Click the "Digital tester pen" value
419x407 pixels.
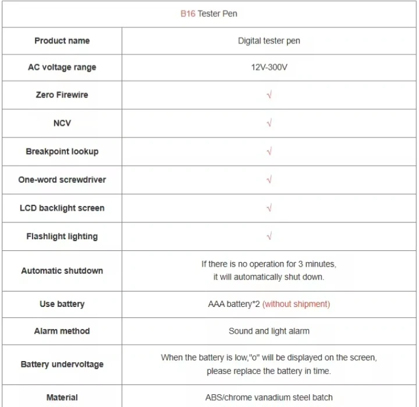[269, 41]
